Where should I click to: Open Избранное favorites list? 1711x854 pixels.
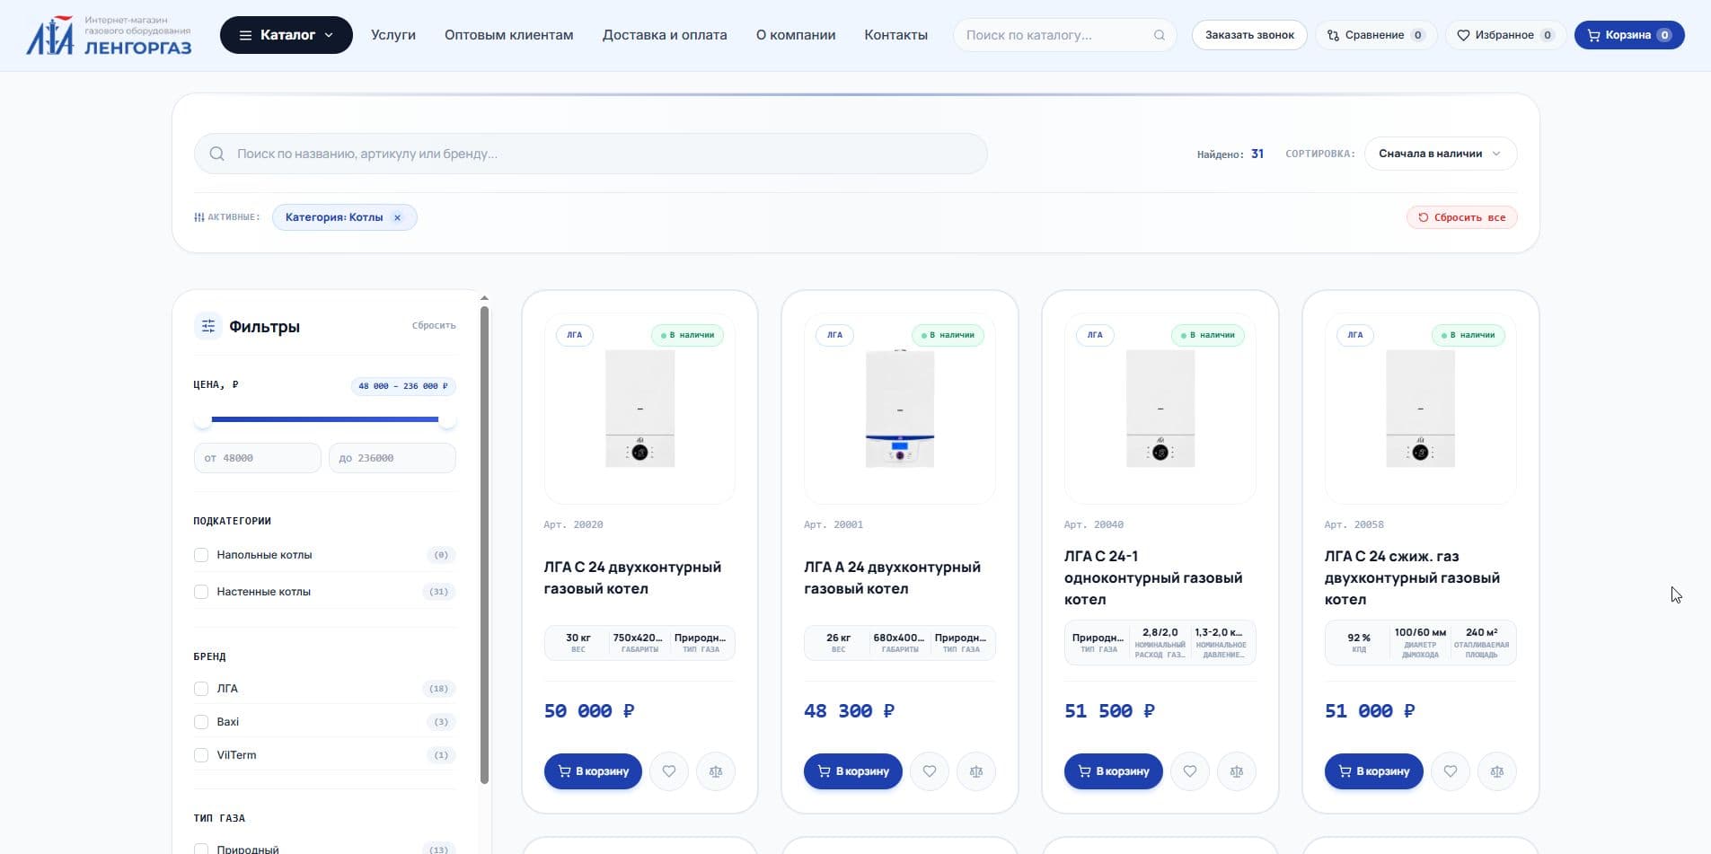pyautogui.click(x=1505, y=35)
